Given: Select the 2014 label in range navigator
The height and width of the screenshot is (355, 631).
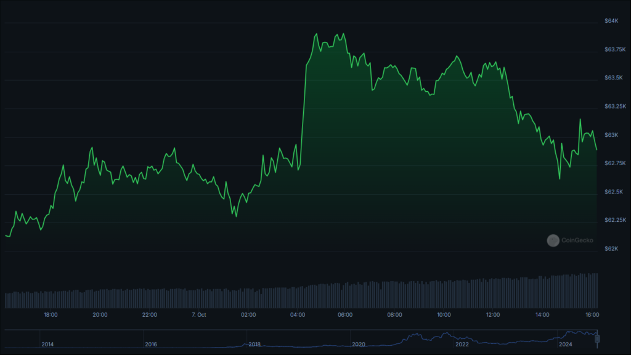Looking at the screenshot, I should (47, 344).
